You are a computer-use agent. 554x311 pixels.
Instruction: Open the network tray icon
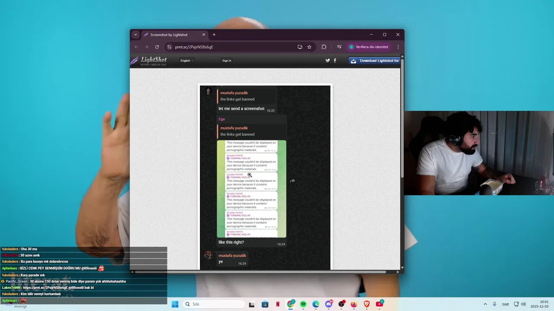[x=516, y=304]
